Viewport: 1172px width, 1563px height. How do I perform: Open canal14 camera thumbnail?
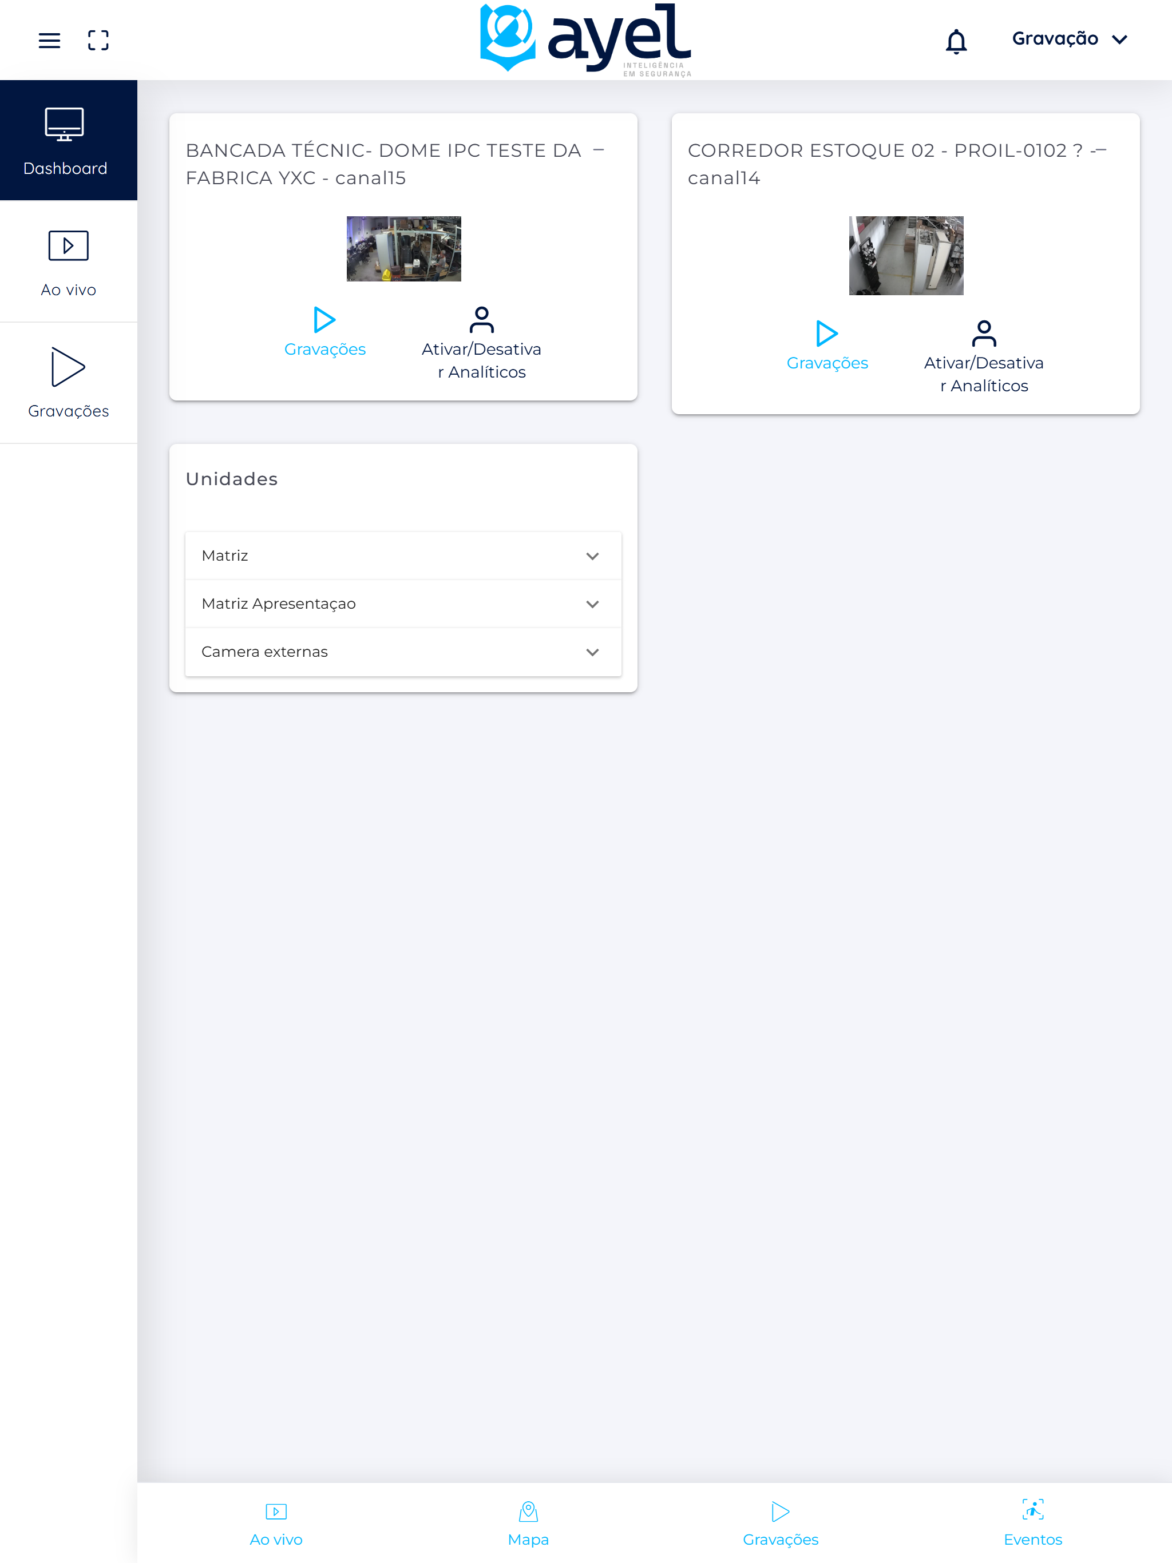(905, 256)
